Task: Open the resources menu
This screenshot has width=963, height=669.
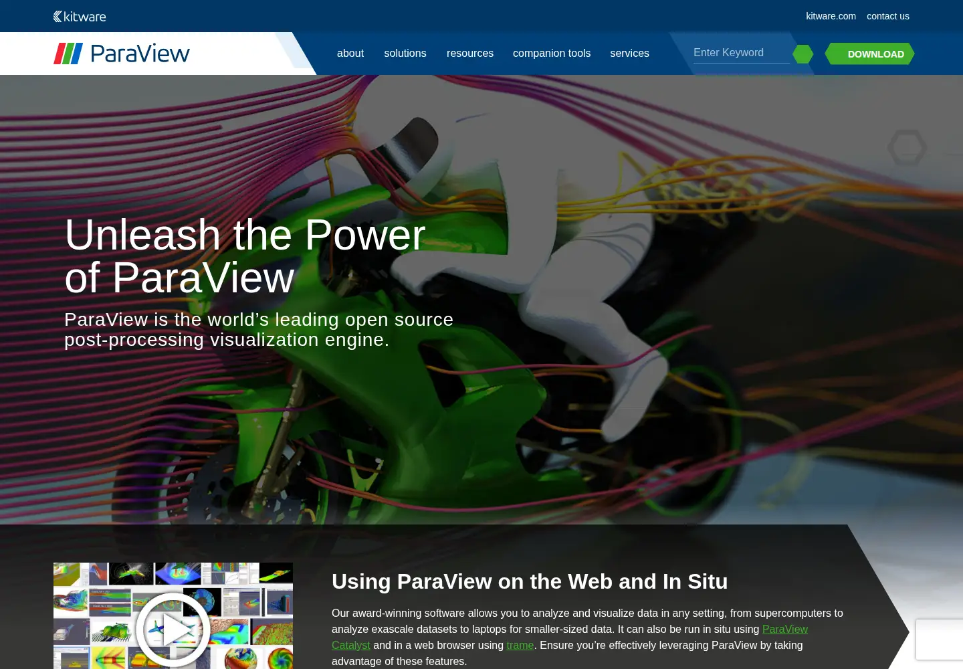Action: point(470,54)
